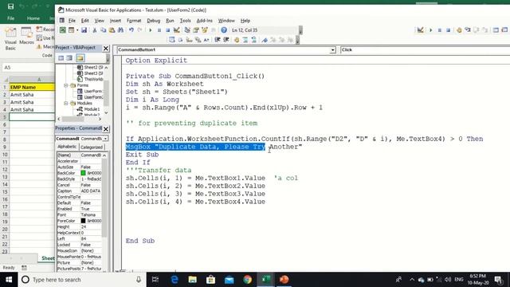This screenshot has height=287, width=510.
Task: Open Insert UserForm dropdown arrow
Action: click(x=77, y=30)
